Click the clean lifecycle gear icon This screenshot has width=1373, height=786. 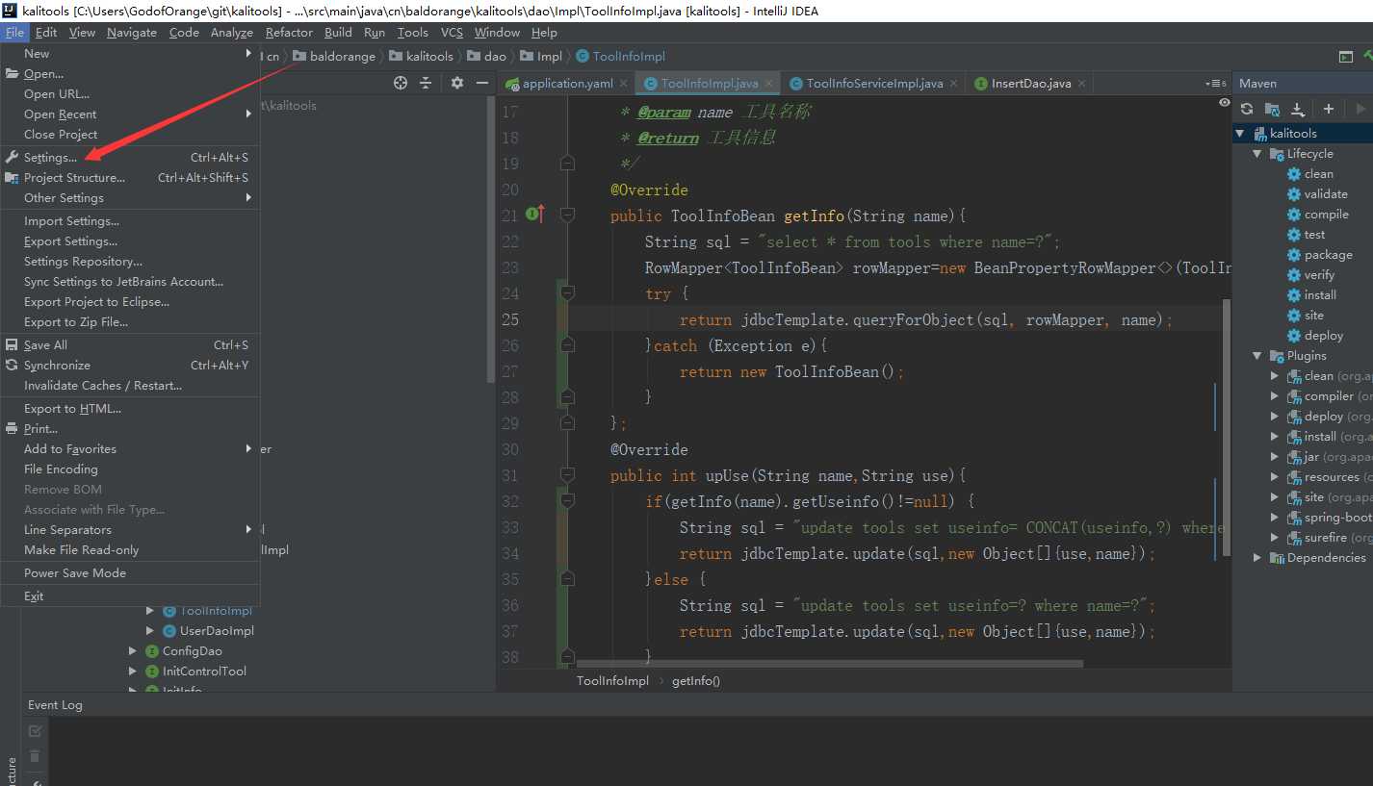tap(1294, 174)
